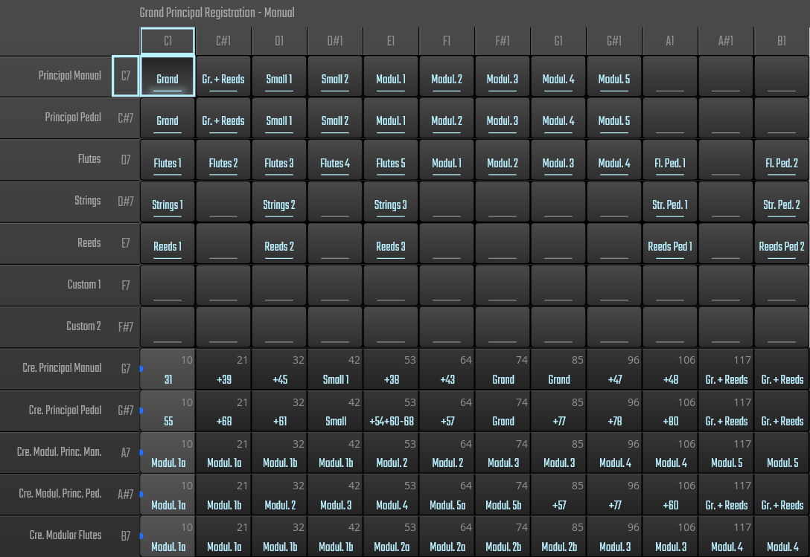Image resolution: width=810 pixels, height=557 pixels.
Task: Select the C7 key label of Principal Manual
Action: click(126, 76)
